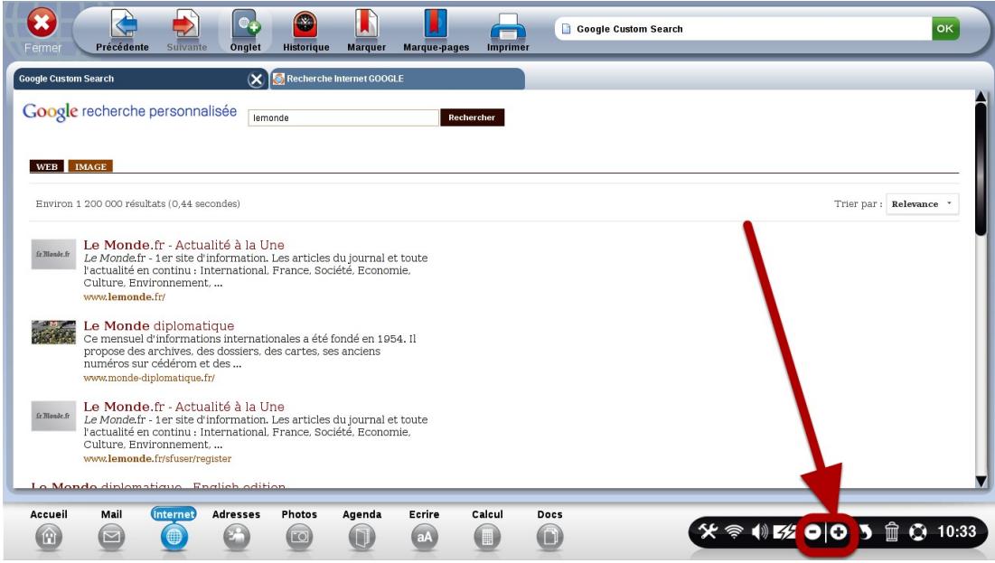The image size is (995, 563).
Task: Click the battery charging tray icon
Action: coord(784,532)
